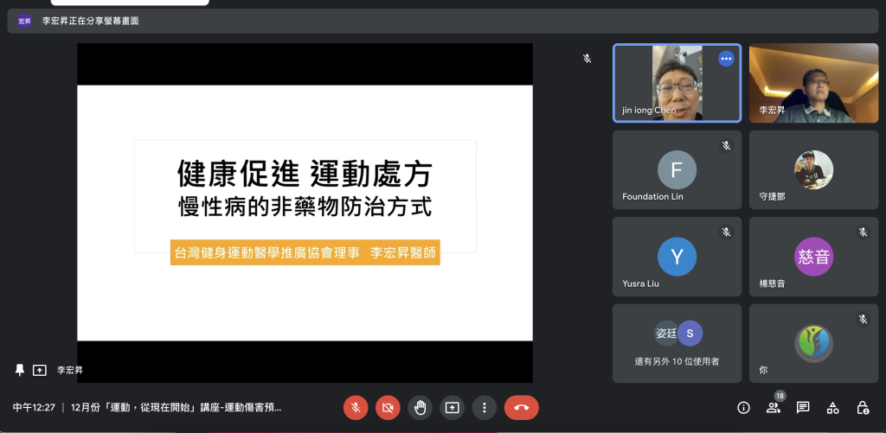Open the activities panel

(x=832, y=407)
